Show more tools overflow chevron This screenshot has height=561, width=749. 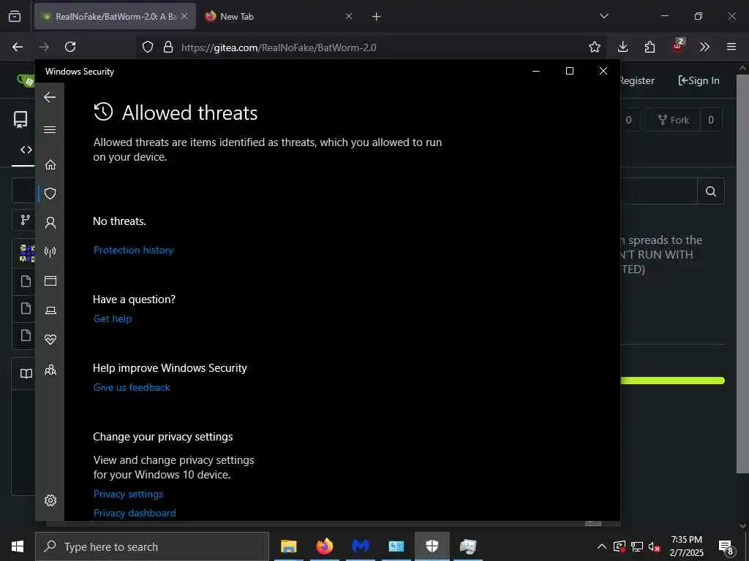coord(704,47)
